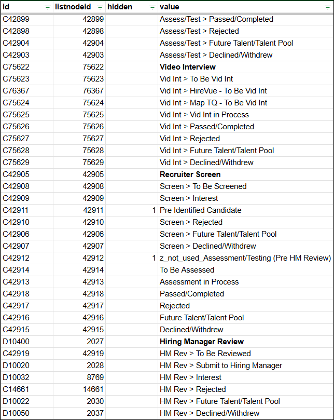Select the Video Interview cell

[x=188, y=67]
